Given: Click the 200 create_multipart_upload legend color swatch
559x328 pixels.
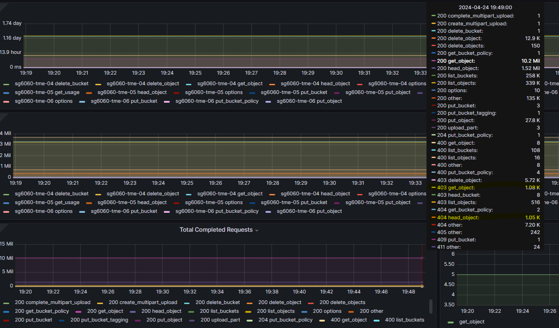Looking at the screenshot, I should 100,303.
